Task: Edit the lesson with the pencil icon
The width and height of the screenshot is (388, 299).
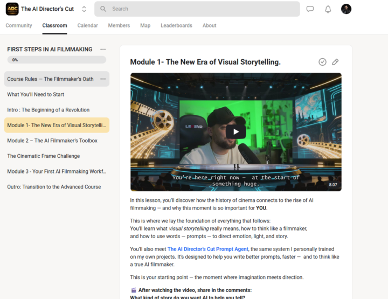Action: click(335, 62)
